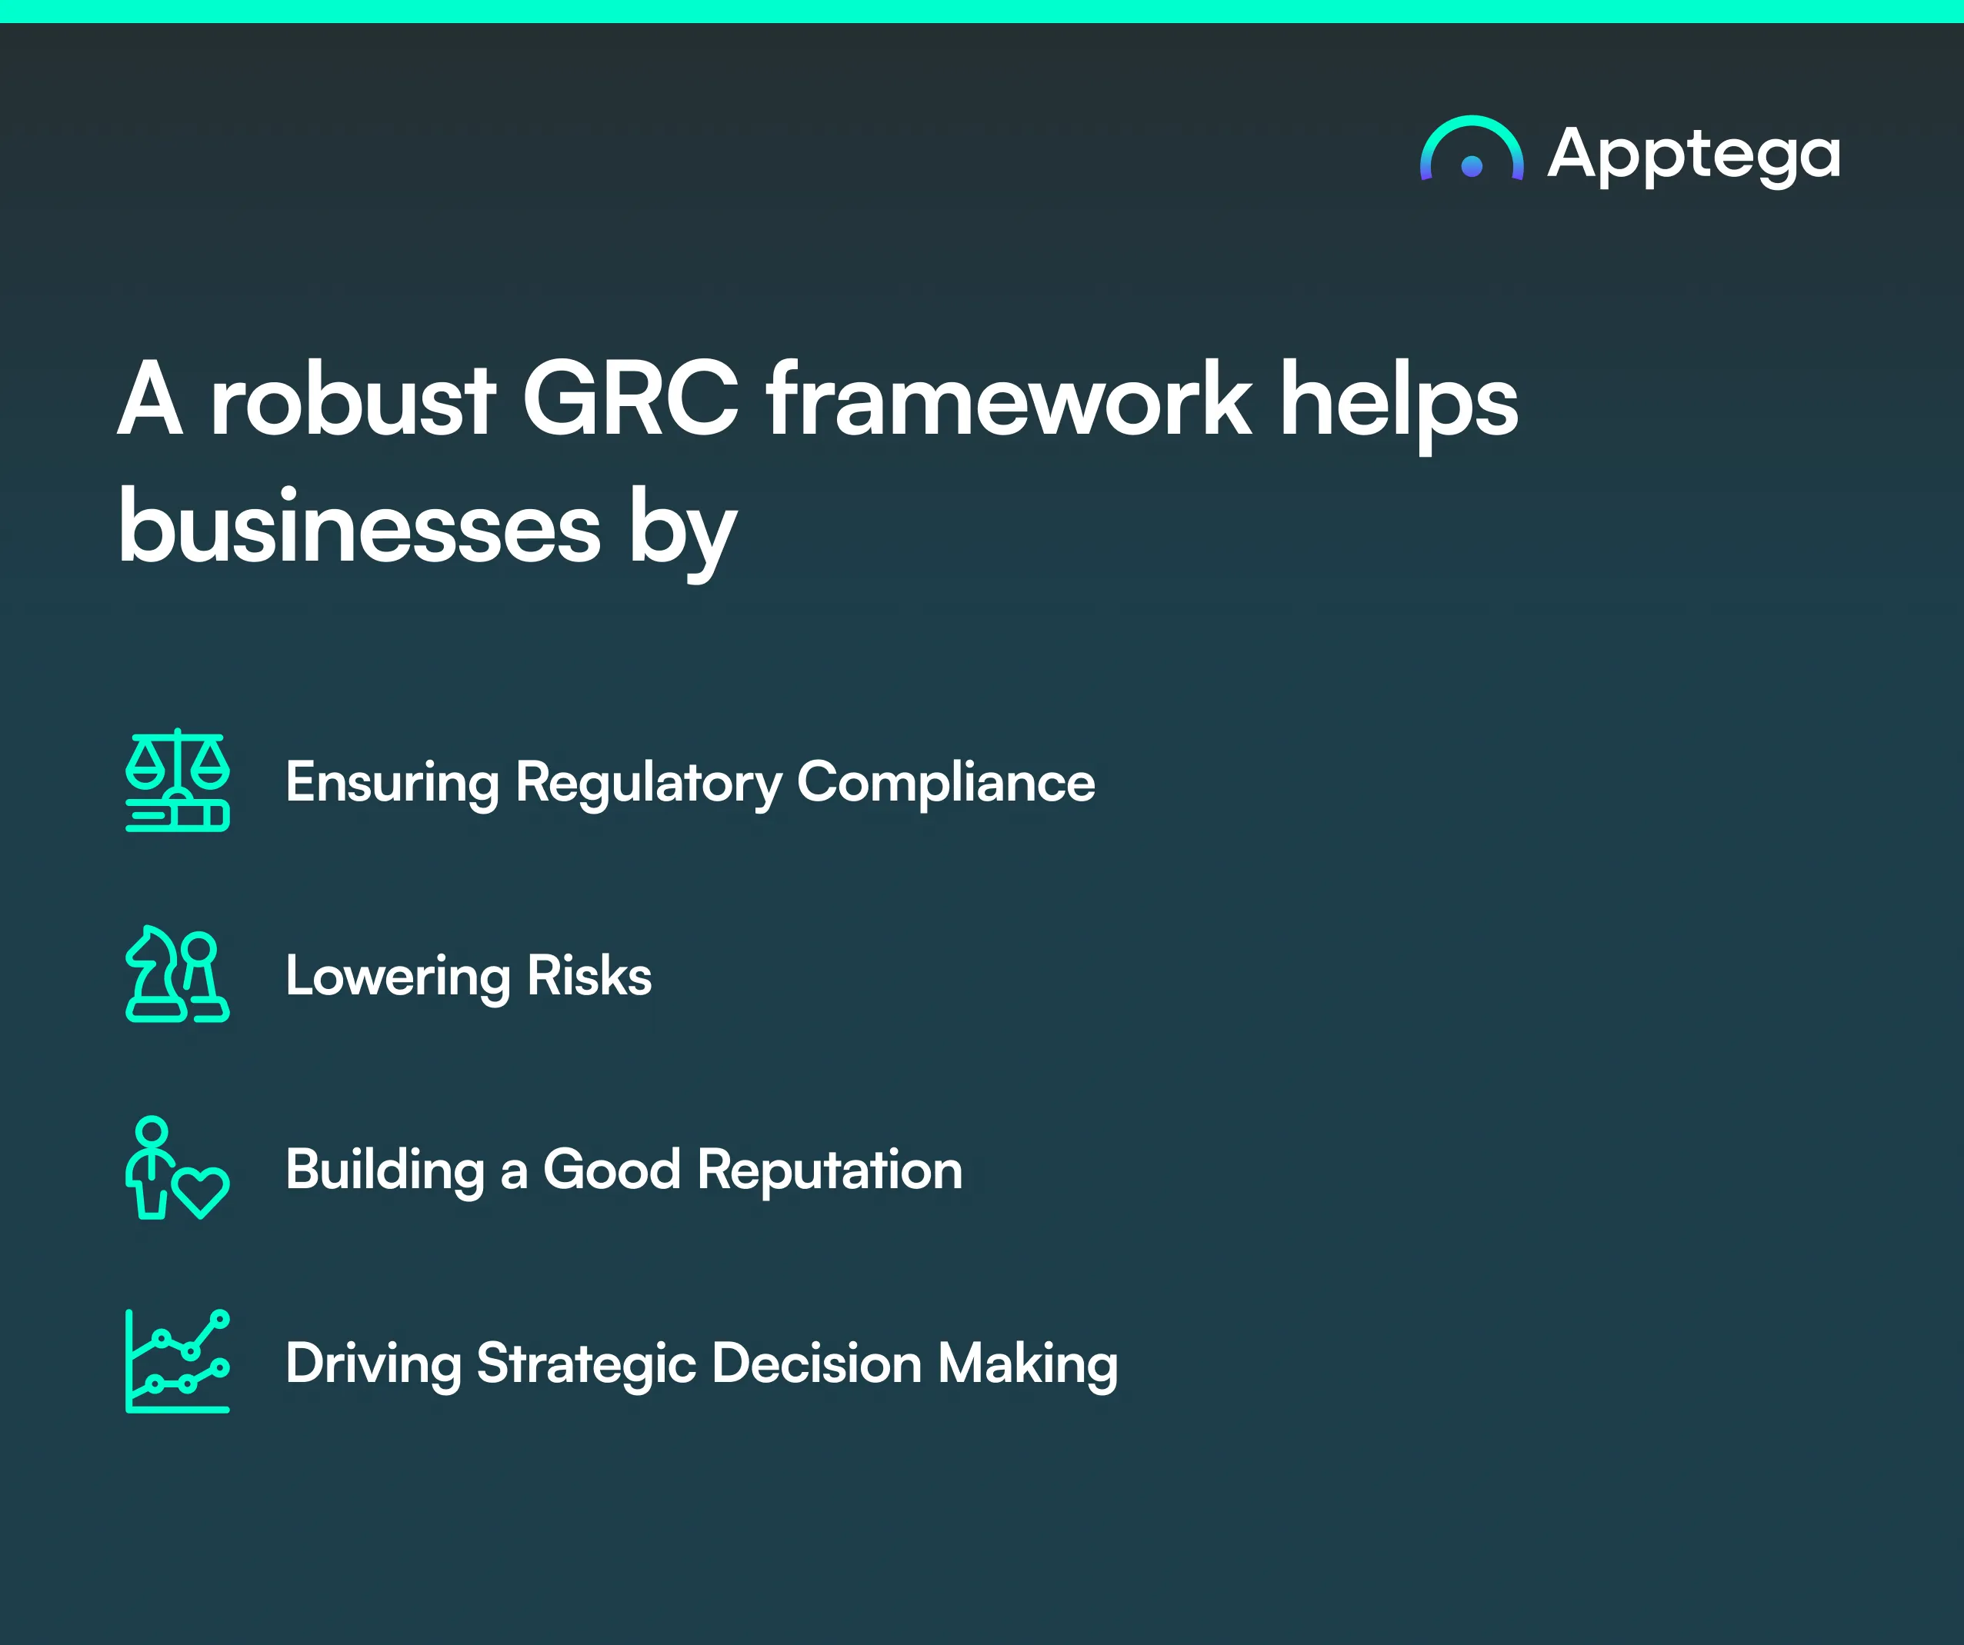Click the line chart analytics icon
This screenshot has height=1645, width=1964.
(x=178, y=1360)
